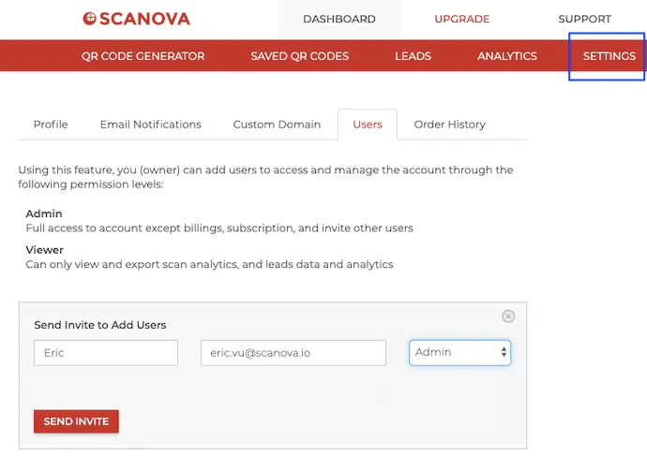Click the email field eric.vu@scanova.io
647x472 pixels.
293,353
